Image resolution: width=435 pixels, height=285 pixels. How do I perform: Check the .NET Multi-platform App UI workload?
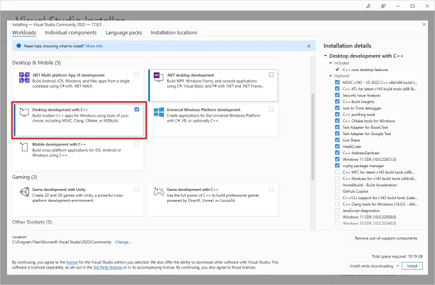tap(136, 74)
